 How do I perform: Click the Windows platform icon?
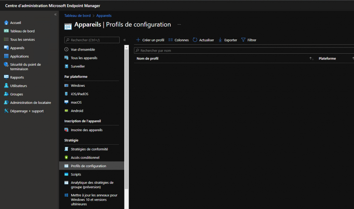pyautogui.click(x=66, y=85)
